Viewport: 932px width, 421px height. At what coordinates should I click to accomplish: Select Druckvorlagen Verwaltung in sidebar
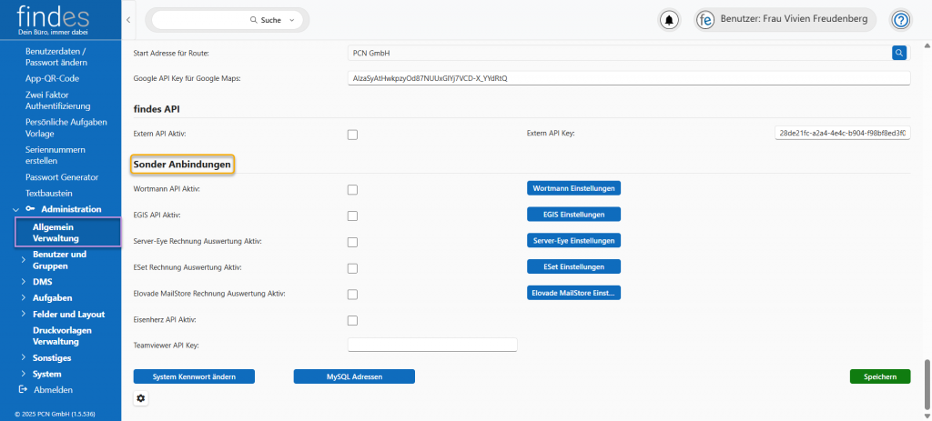(x=62, y=336)
